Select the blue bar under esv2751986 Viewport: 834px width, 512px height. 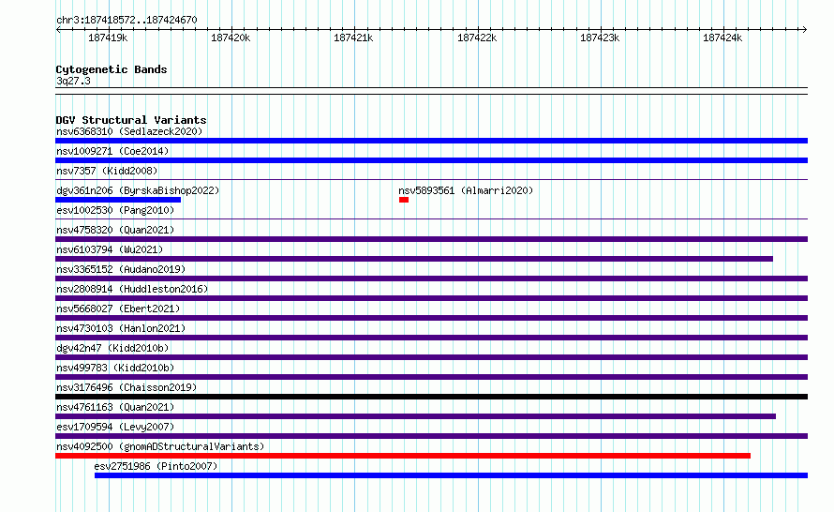click(451, 475)
